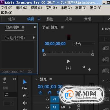Click the project panel search field

10,95
